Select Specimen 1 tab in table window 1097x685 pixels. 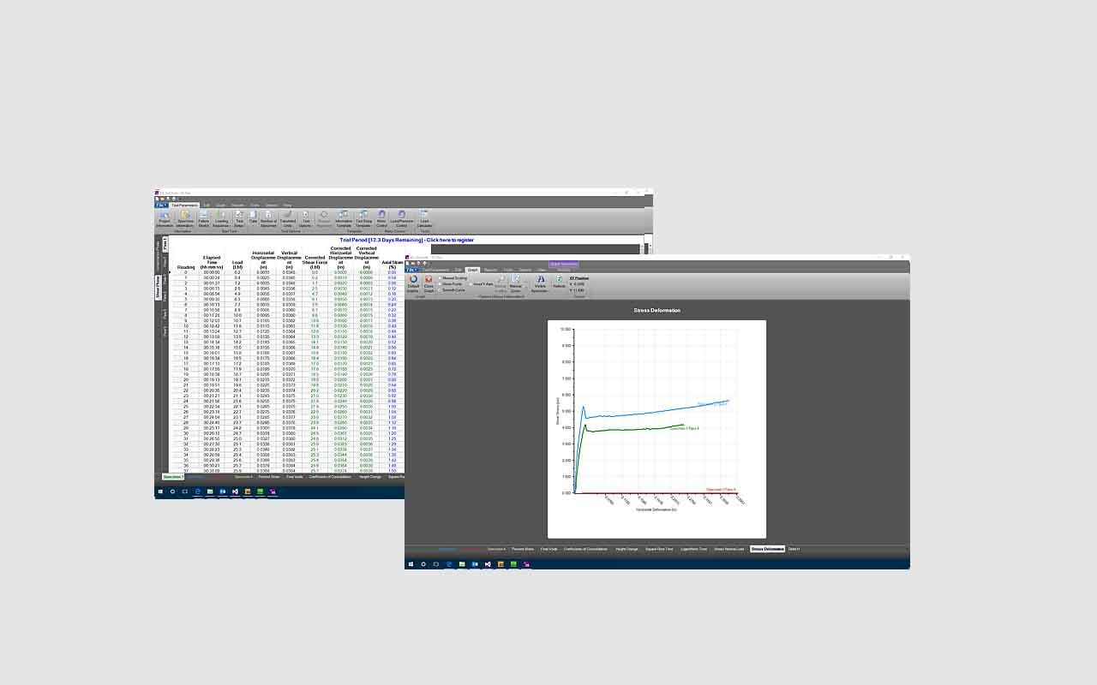173,477
